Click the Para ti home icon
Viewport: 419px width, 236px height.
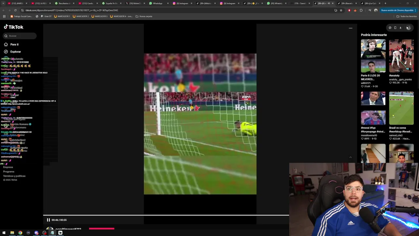point(6,44)
